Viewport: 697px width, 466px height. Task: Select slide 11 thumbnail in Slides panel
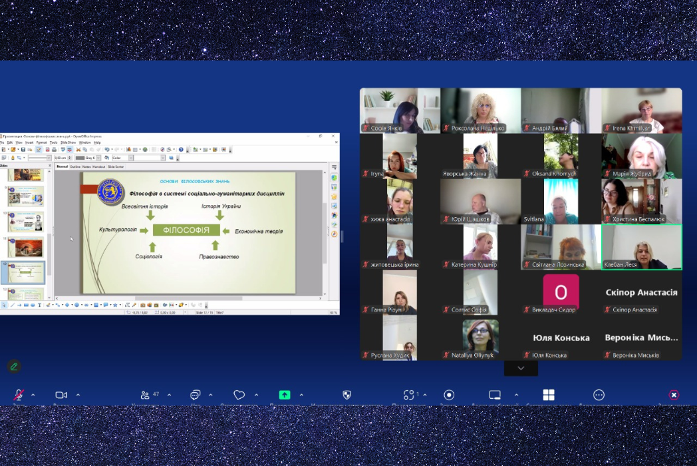tap(26, 247)
